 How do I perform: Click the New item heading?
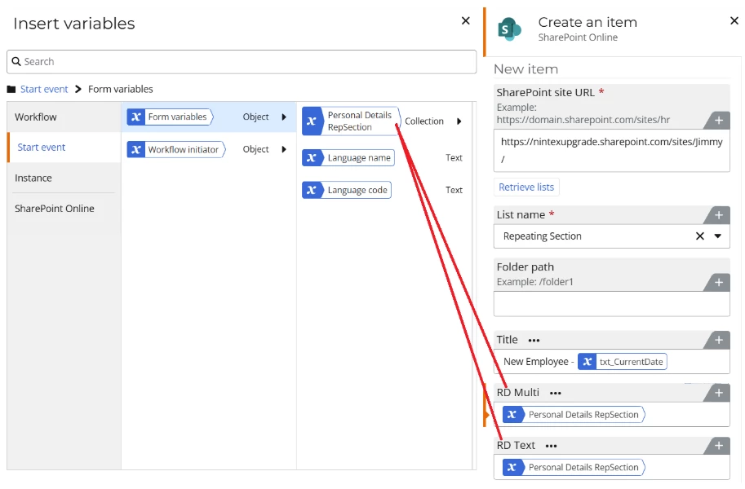coord(525,69)
